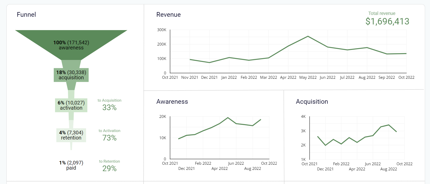This screenshot has width=430, height=184.
Task: Click the 300K revenue axis label
Action: pyautogui.click(x=162, y=30)
